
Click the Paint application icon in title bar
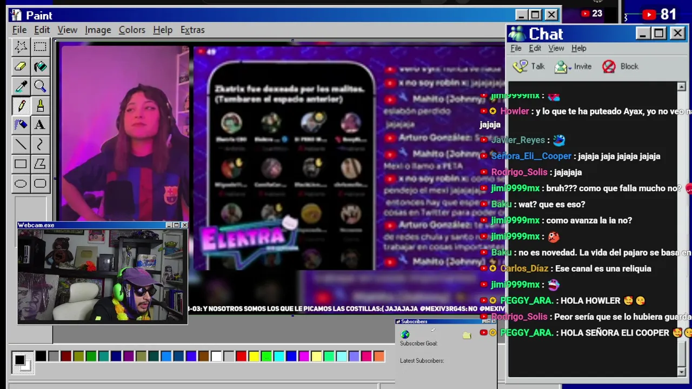coord(16,15)
